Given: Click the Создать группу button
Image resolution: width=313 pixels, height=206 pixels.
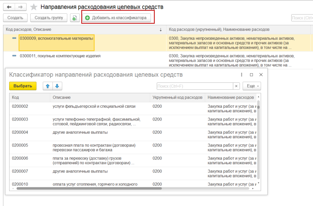Looking at the screenshot, I should point(49,18).
